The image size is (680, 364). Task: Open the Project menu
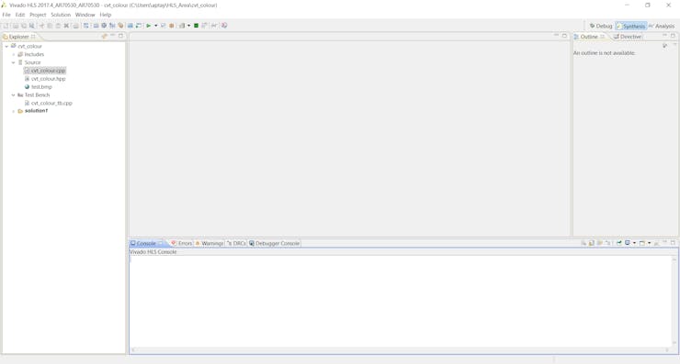[x=38, y=15]
